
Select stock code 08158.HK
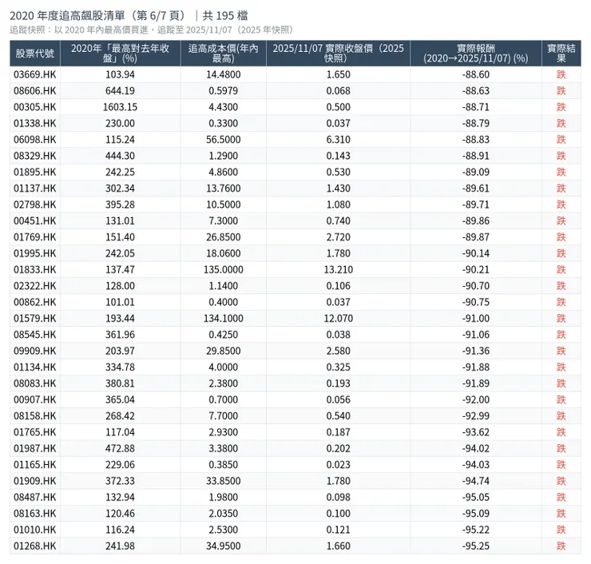(x=34, y=416)
